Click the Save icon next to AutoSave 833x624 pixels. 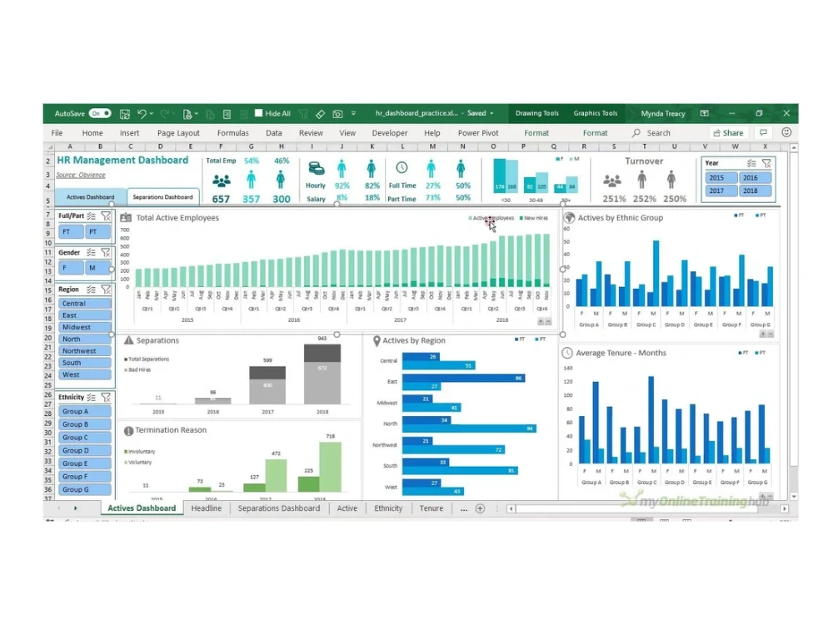coord(125,113)
